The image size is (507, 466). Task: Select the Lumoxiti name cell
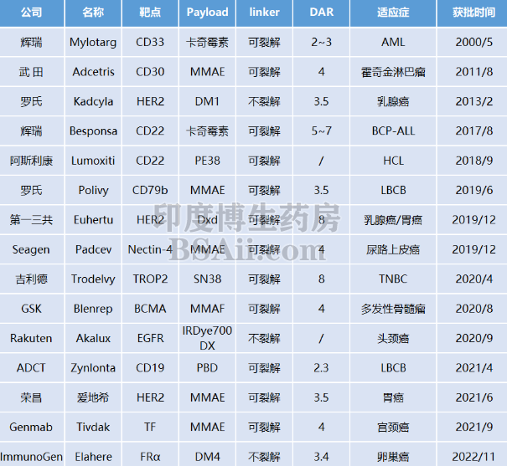pyautogui.click(x=93, y=161)
